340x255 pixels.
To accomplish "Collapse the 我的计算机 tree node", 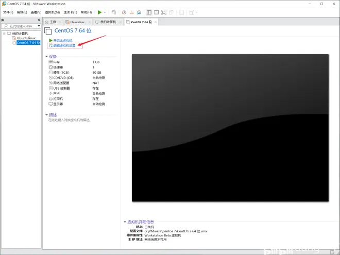I will point(4,33).
